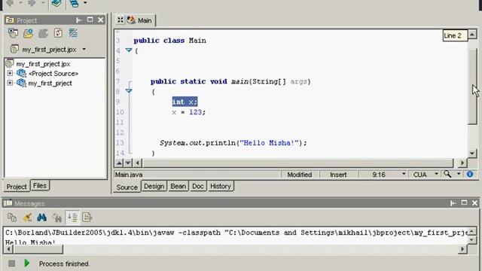Open the dropdown arrow right of the top toolbar icon after the help book
The width and height of the screenshot is (482, 271).
click(85, 3)
